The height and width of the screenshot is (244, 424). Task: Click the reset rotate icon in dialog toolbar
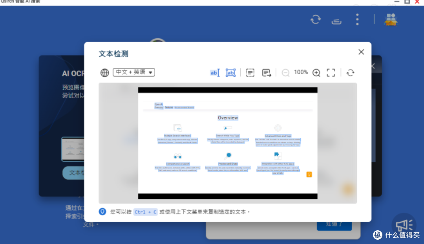coord(351,72)
